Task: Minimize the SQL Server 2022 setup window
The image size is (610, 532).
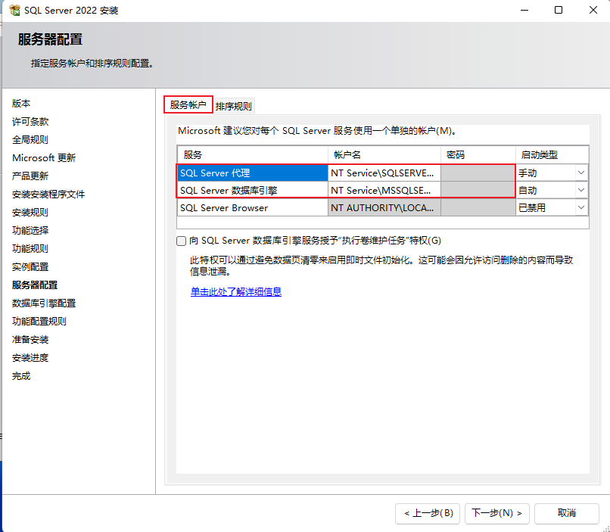Action: click(524, 10)
